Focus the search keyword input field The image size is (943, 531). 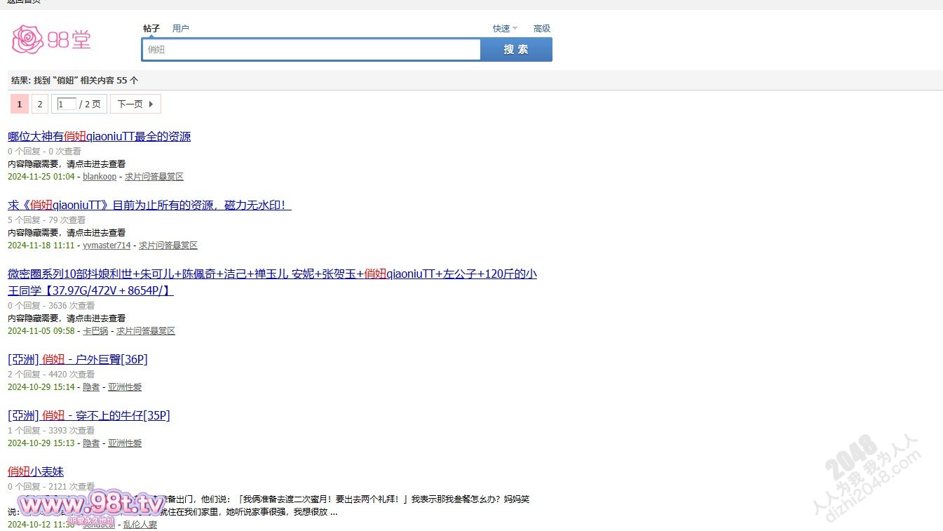(x=311, y=50)
